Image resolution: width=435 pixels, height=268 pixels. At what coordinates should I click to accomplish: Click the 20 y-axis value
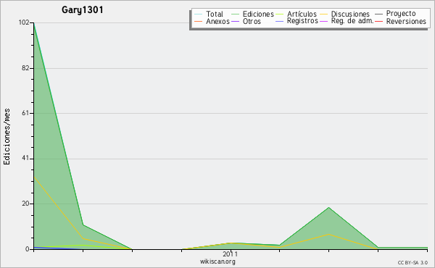tap(25, 204)
